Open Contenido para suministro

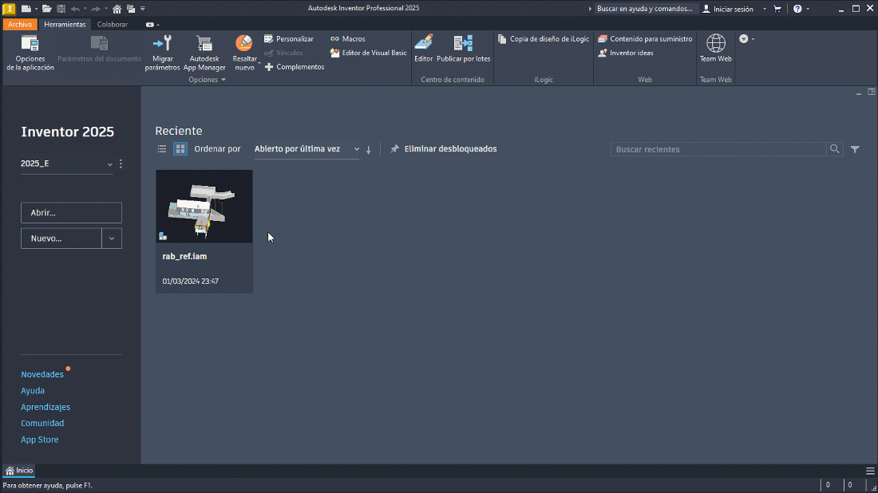[645, 38]
